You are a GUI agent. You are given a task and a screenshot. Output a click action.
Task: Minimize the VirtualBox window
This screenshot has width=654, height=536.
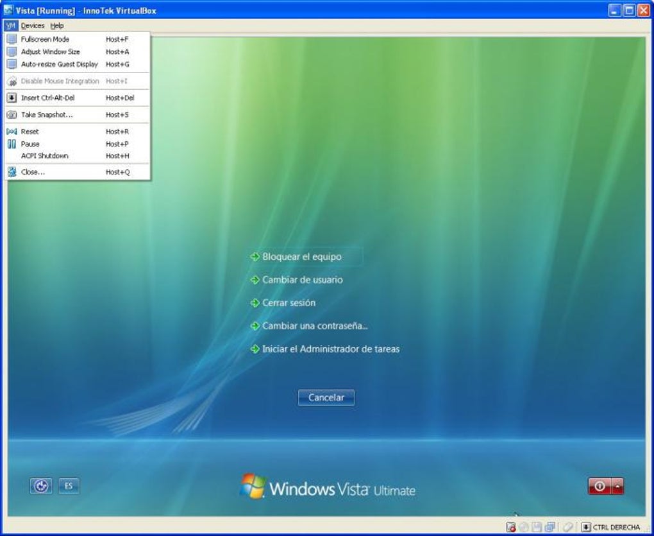pyautogui.click(x=614, y=10)
